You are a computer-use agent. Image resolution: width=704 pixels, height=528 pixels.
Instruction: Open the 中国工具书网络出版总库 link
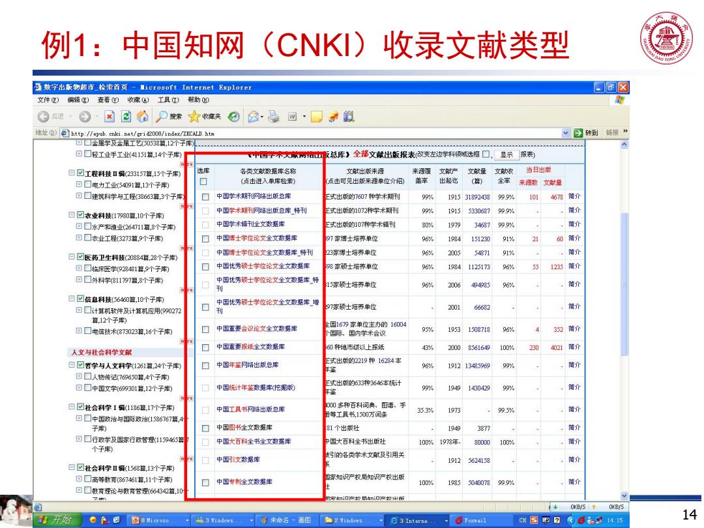pos(250,409)
